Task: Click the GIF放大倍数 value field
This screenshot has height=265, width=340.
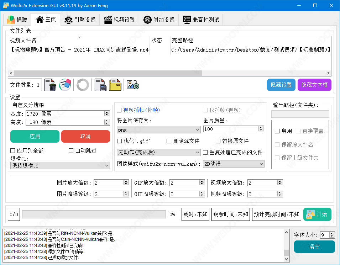Action: click(184, 183)
